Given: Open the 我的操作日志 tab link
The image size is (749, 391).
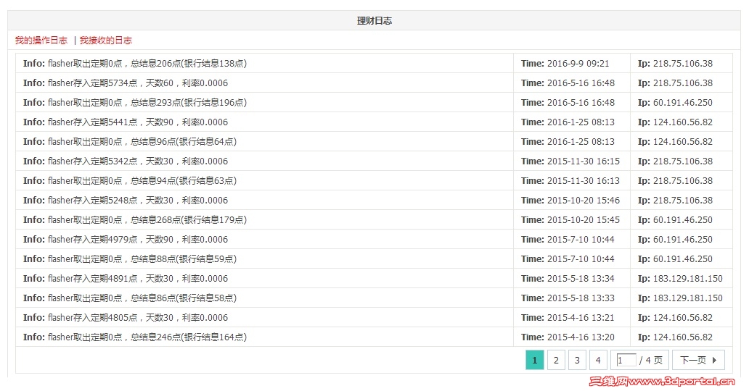Looking at the screenshot, I should point(41,41).
